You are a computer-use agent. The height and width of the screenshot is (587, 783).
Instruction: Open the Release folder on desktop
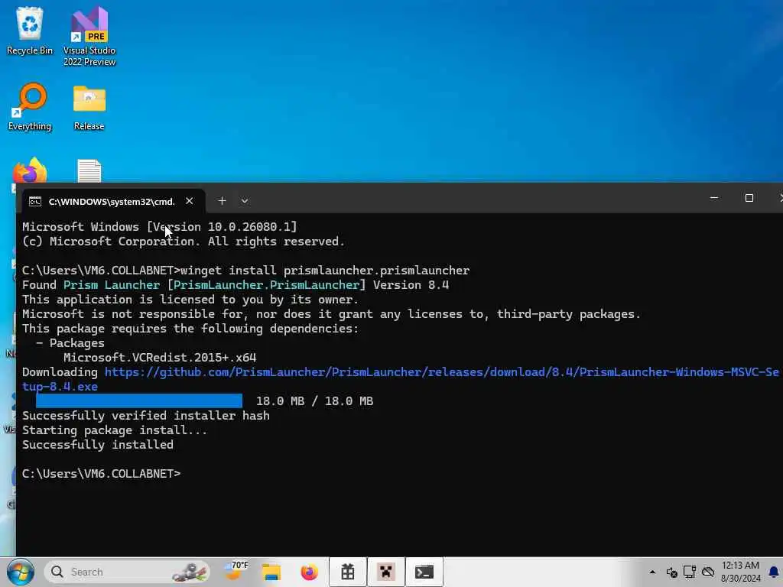click(x=89, y=107)
